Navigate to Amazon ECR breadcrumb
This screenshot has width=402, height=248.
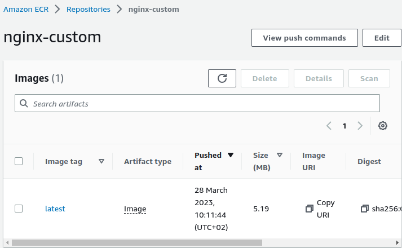[25, 9]
